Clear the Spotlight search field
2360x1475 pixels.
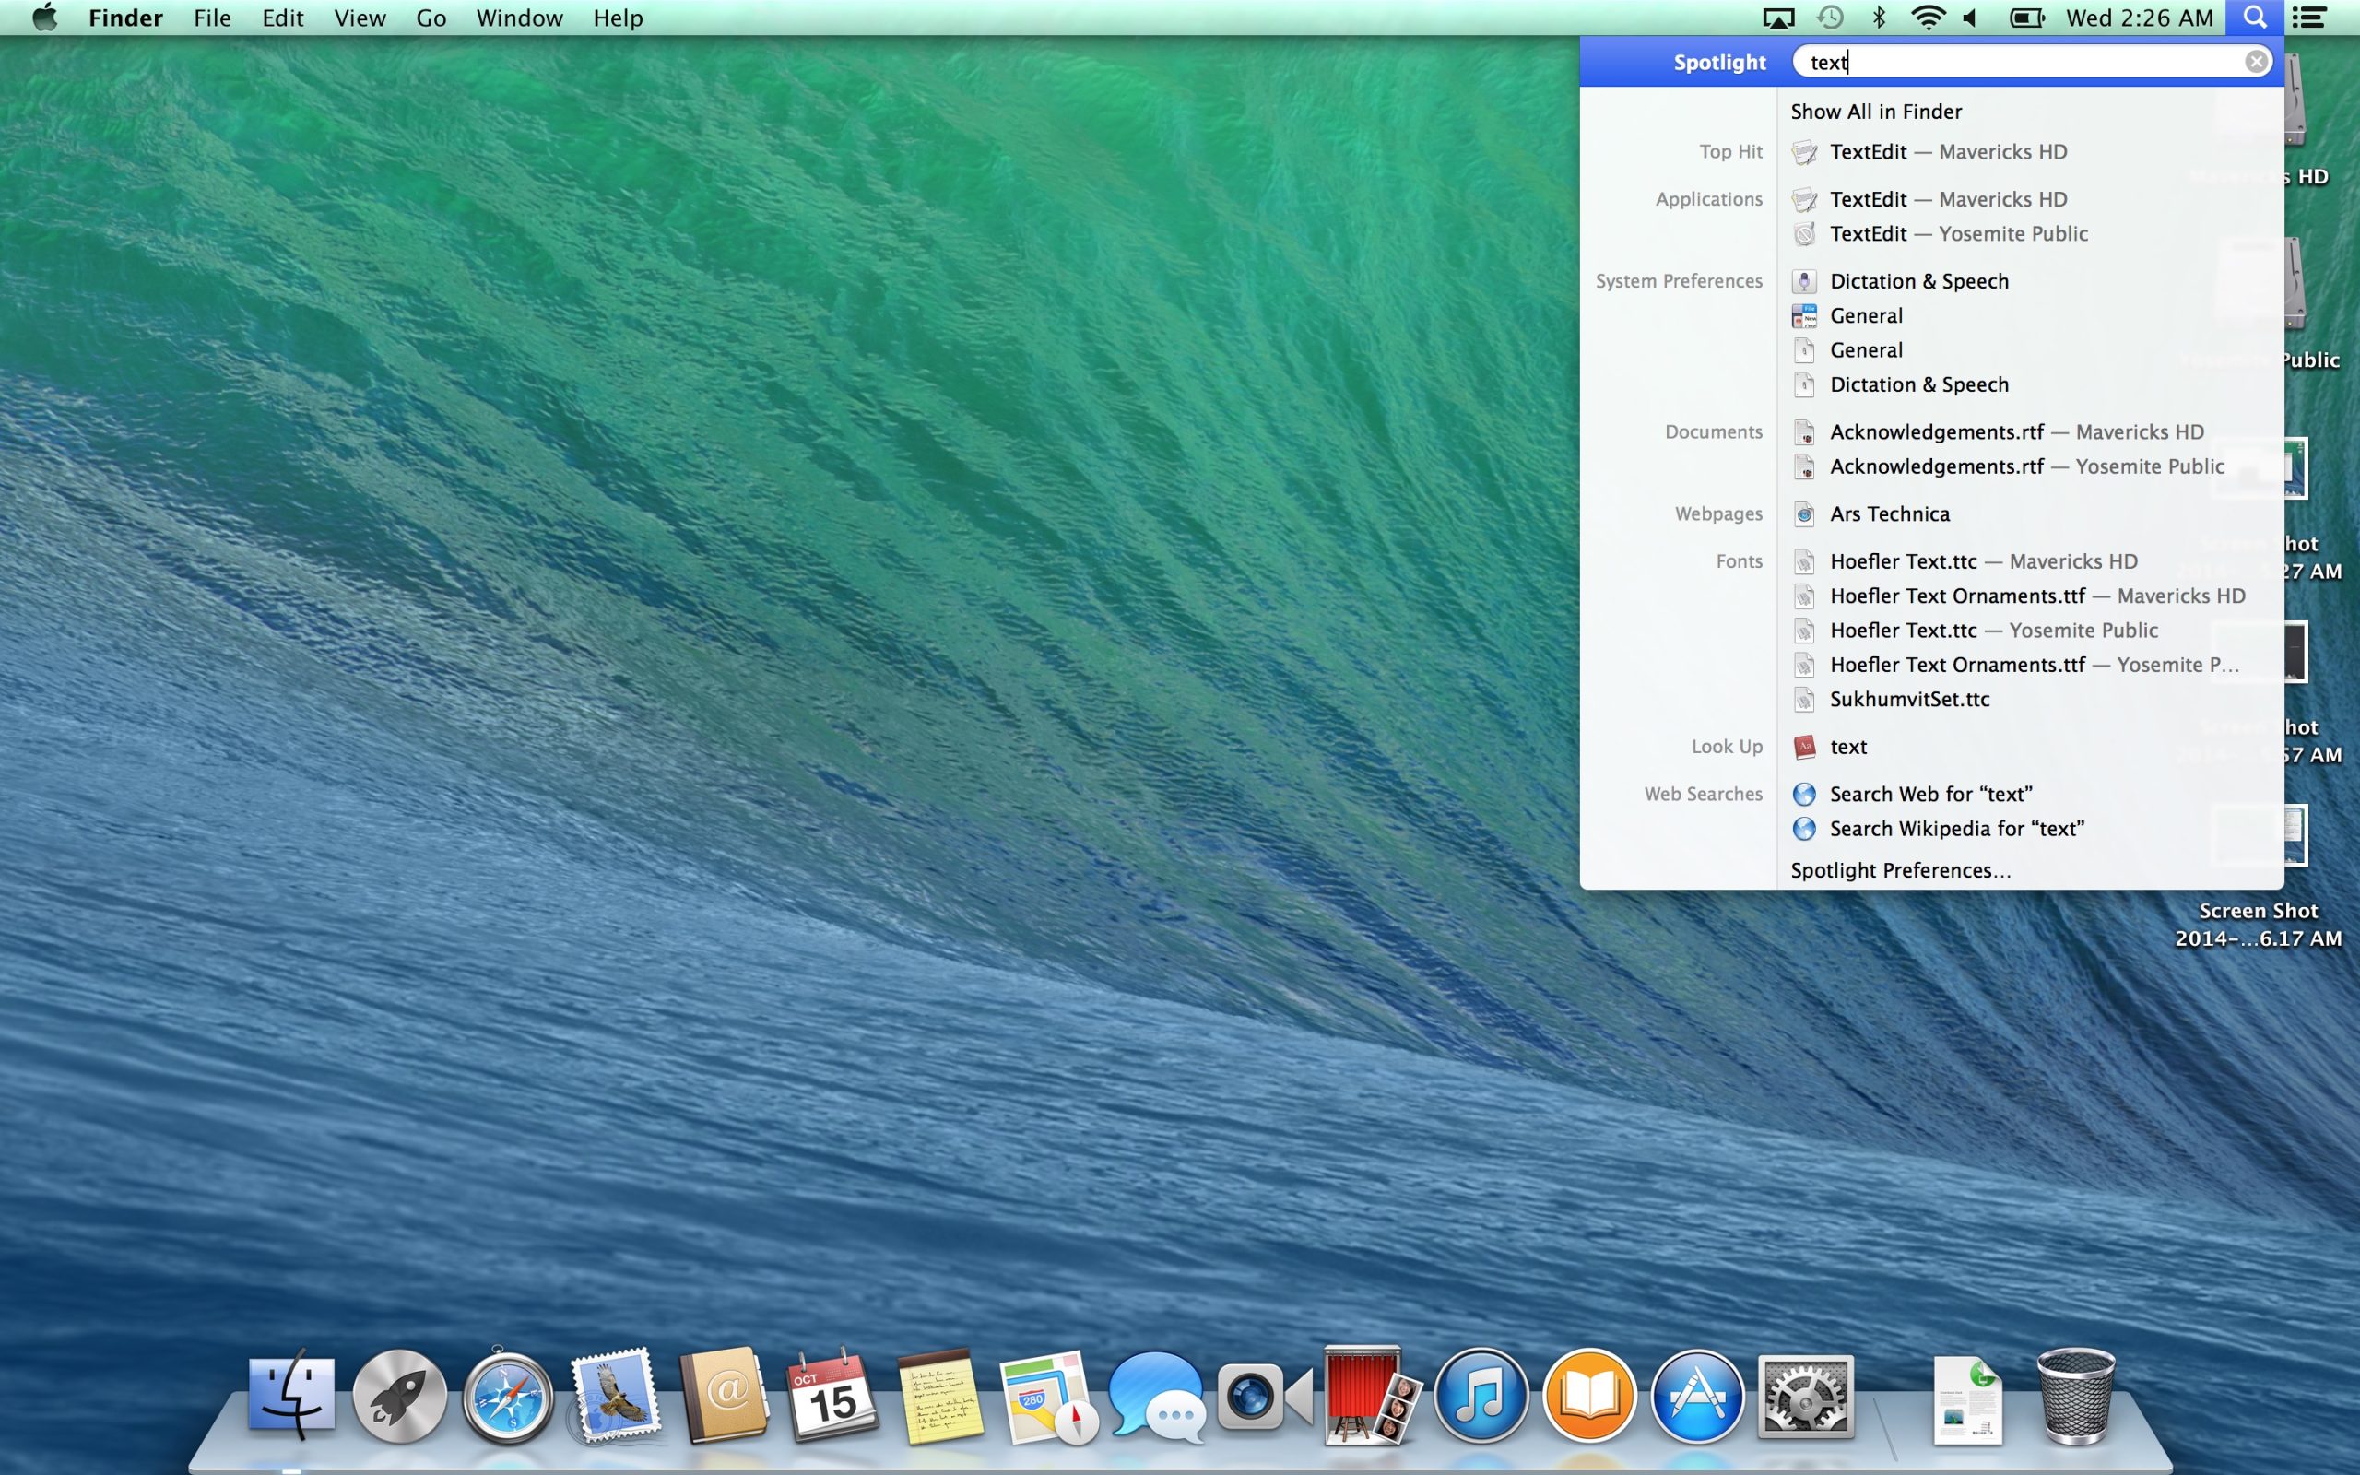[x=2256, y=62]
